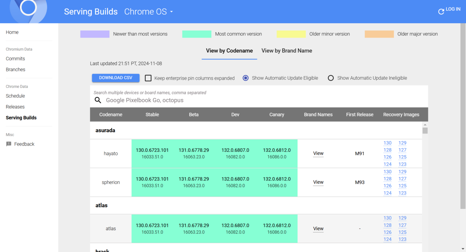
Task: Click the Canary column header
Action: [x=277, y=115]
